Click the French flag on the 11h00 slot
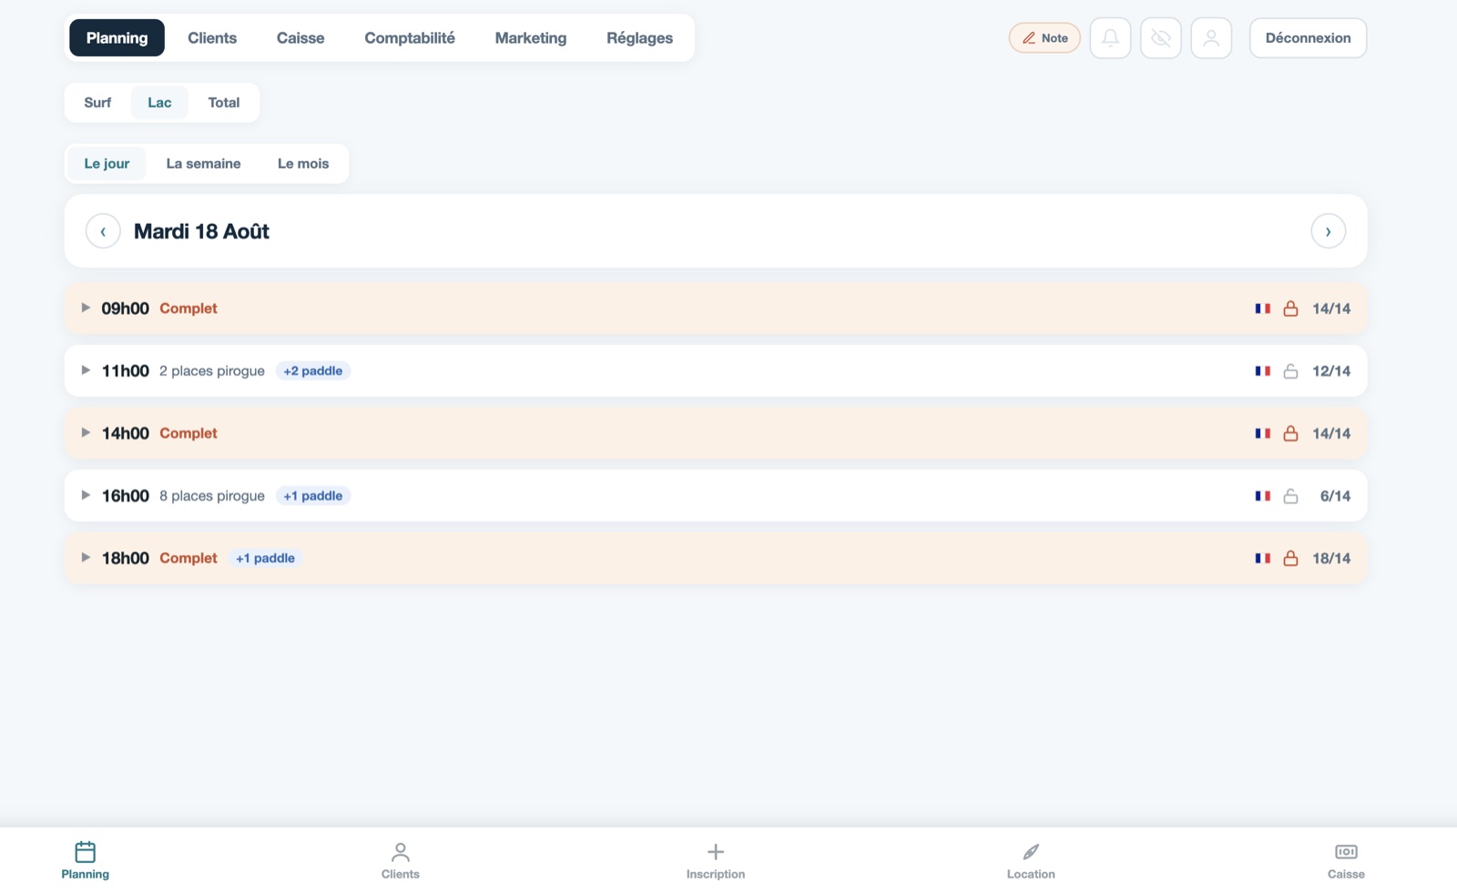The height and width of the screenshot is (893, 1457). [1262, 371]
